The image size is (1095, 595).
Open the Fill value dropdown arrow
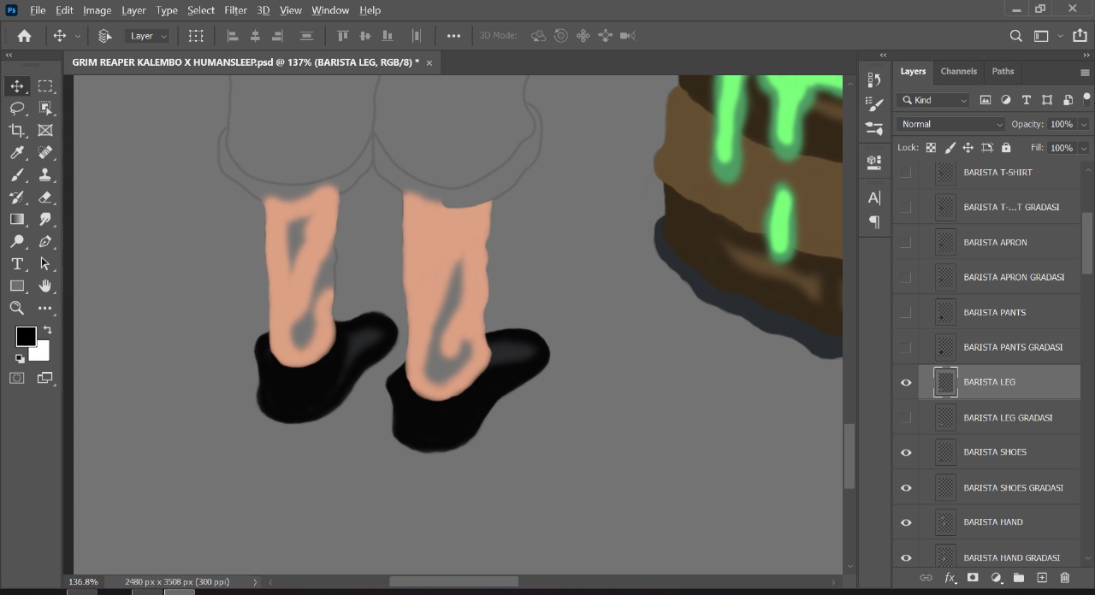1084,148
